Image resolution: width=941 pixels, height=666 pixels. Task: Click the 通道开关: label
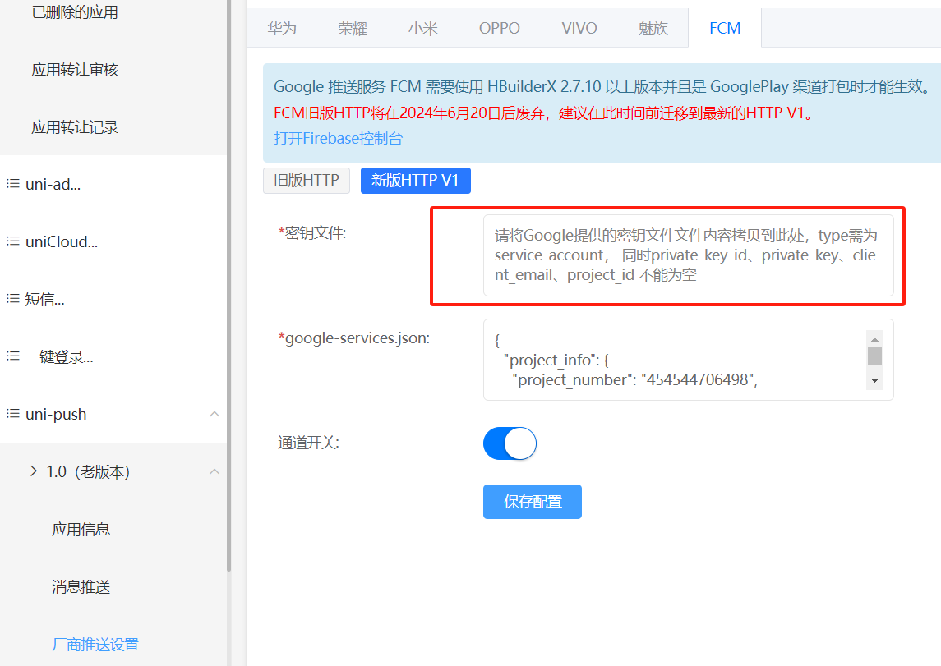pos(308,443)
